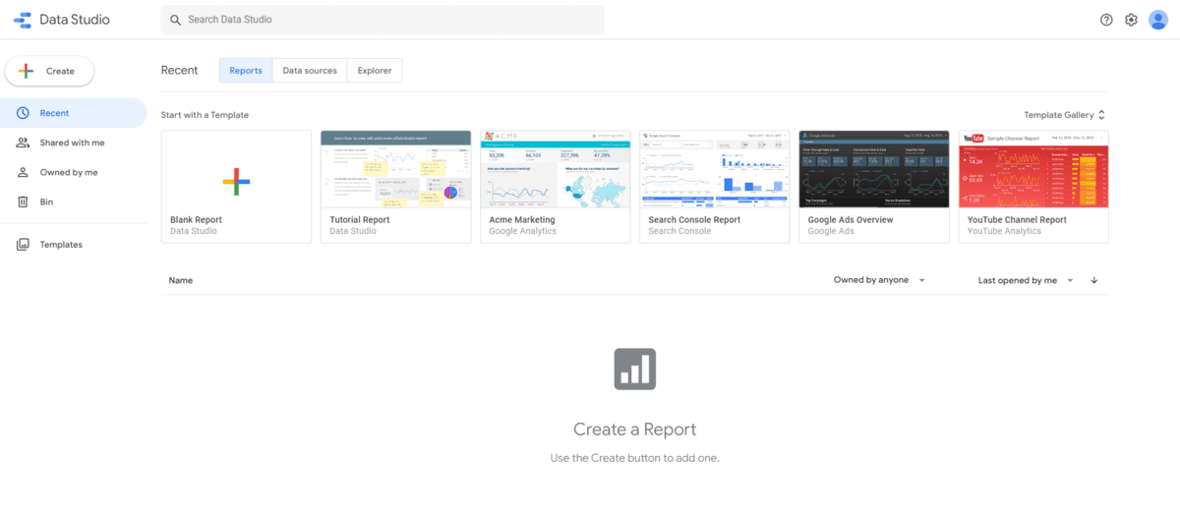Image resolution: width=1180 pixels, height=516 pixels.
Task: Click the multicolor plus icon on Create
Action: pos(27,71)
